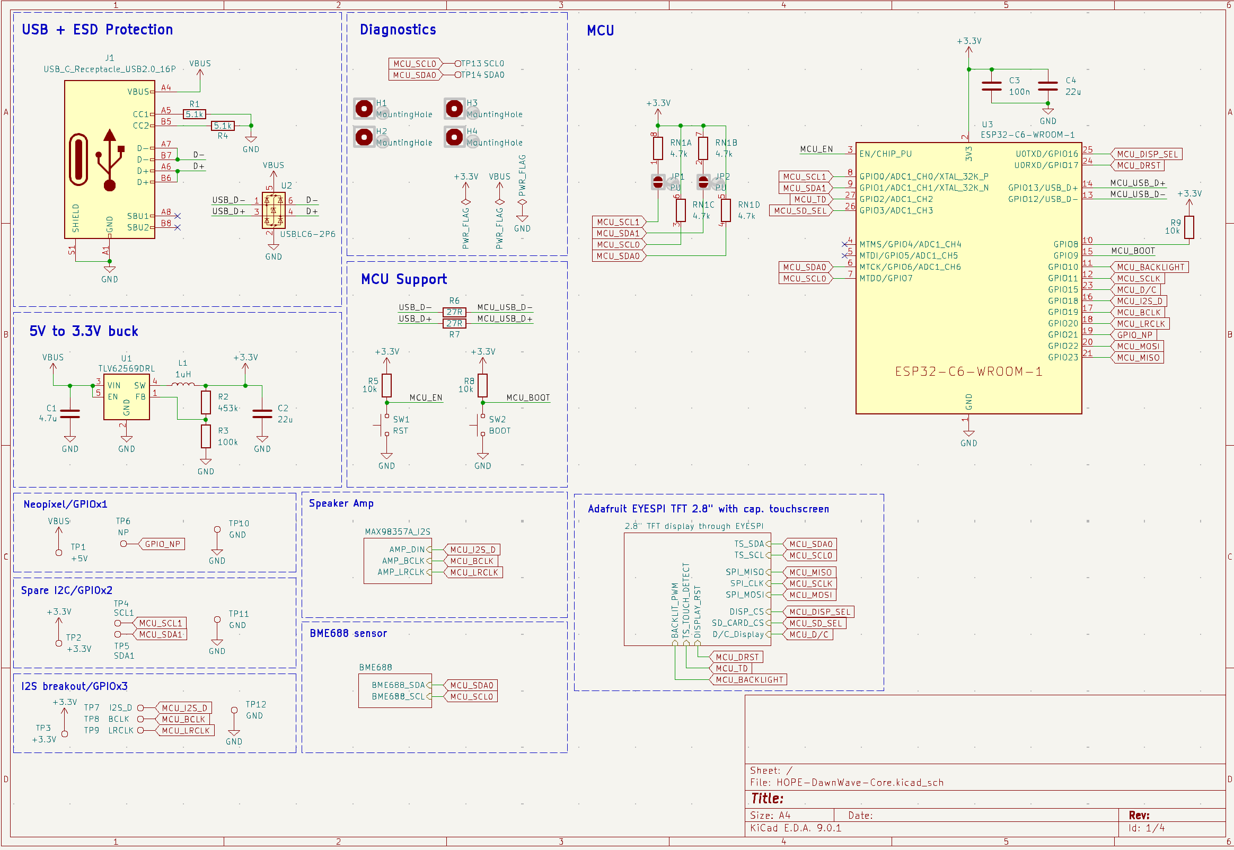Screen dimensions: 1234x850
Task: Click the MCU_BOOT net label beside SW2
Action: point(528,397)
